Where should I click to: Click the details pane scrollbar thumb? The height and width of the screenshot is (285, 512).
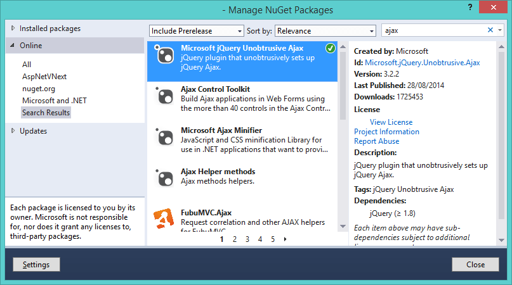(502, 136)
